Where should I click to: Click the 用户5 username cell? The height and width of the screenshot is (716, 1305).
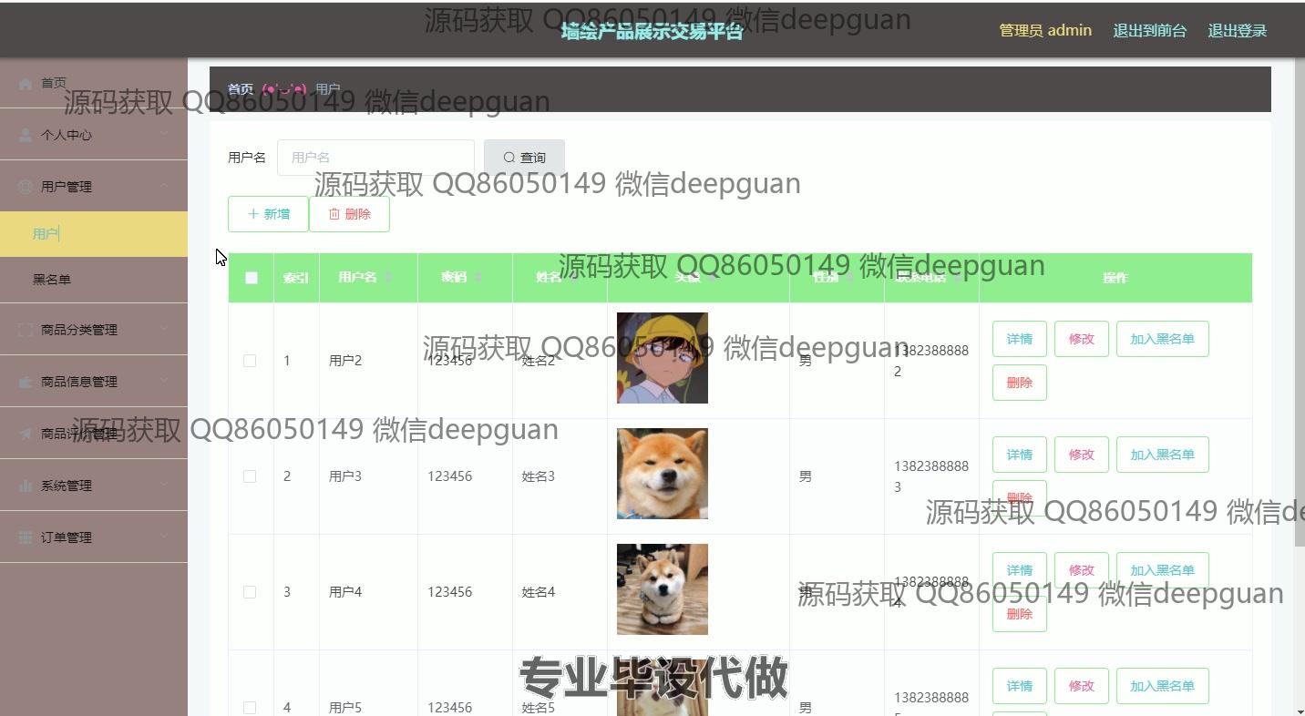[345, 708]
